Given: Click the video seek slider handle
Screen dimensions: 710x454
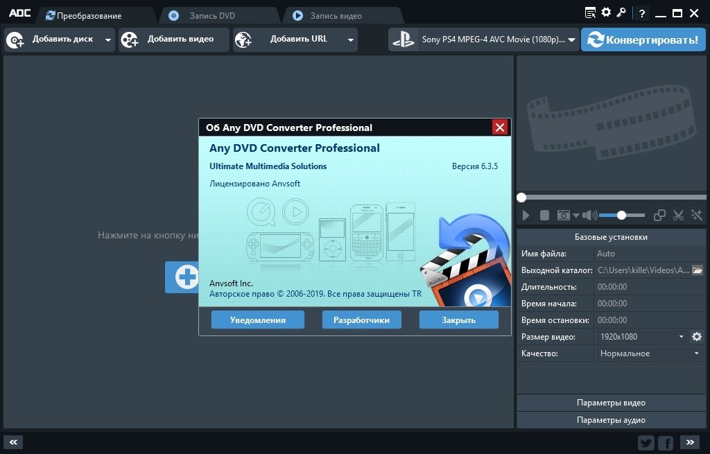Looking at the screenshot, I should point(521,198).
